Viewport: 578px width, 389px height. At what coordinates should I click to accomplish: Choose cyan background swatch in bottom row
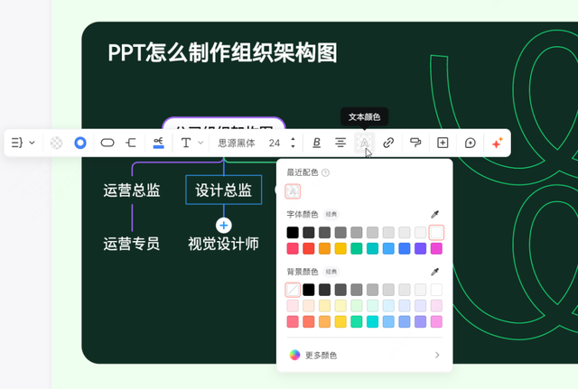[x=372, y=321]
